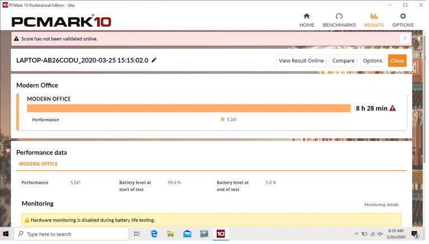Open File Explorer from taskbar
Viewport: 429px width, 244px height.
tap(170, 234)
